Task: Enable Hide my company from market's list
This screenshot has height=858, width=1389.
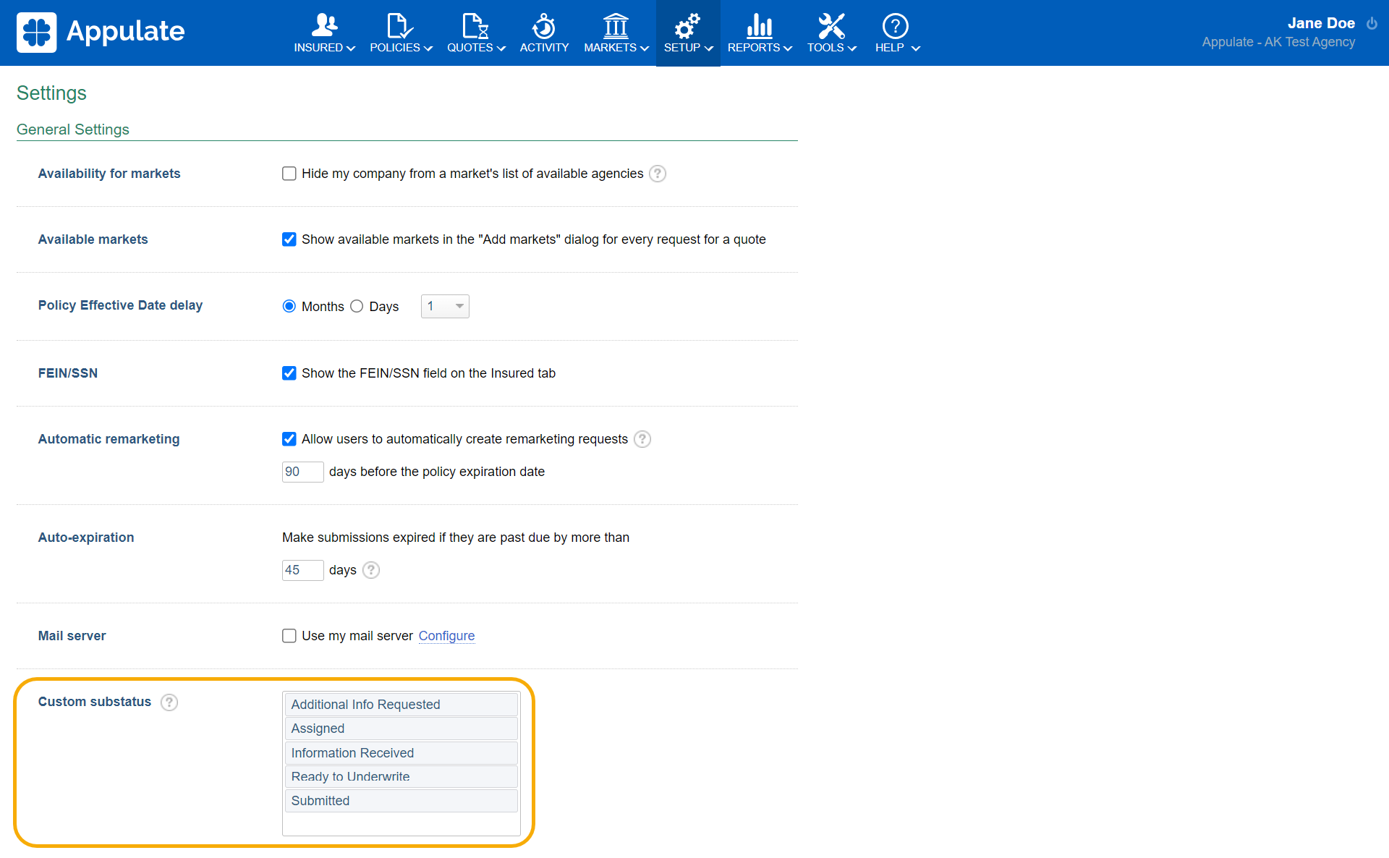Action: [x=289, y=174]
